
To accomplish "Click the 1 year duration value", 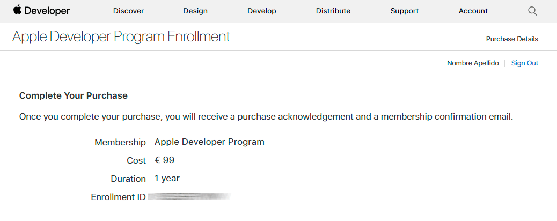I will [167, 179].
